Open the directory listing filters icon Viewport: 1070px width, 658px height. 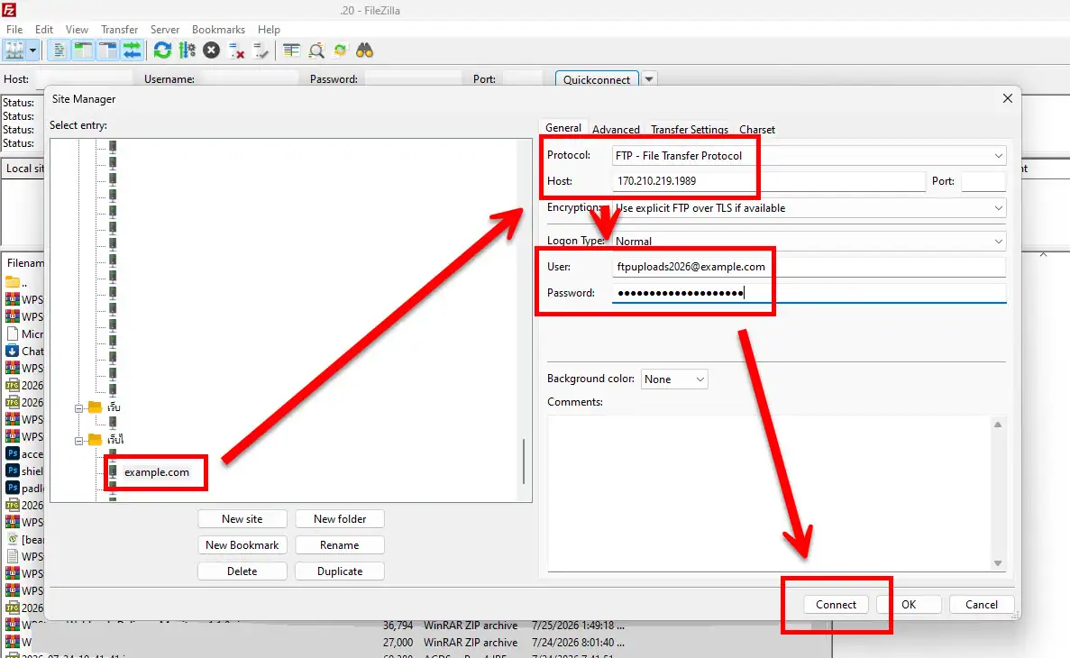point(291,50)
